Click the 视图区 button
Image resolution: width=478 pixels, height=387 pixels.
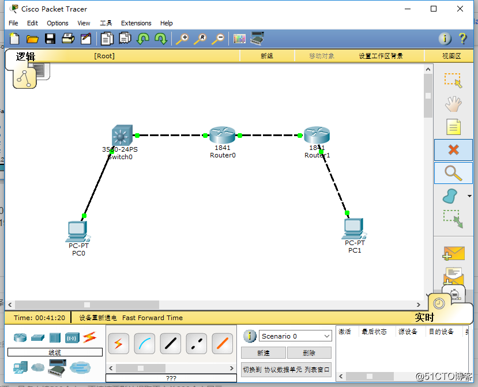451,56
